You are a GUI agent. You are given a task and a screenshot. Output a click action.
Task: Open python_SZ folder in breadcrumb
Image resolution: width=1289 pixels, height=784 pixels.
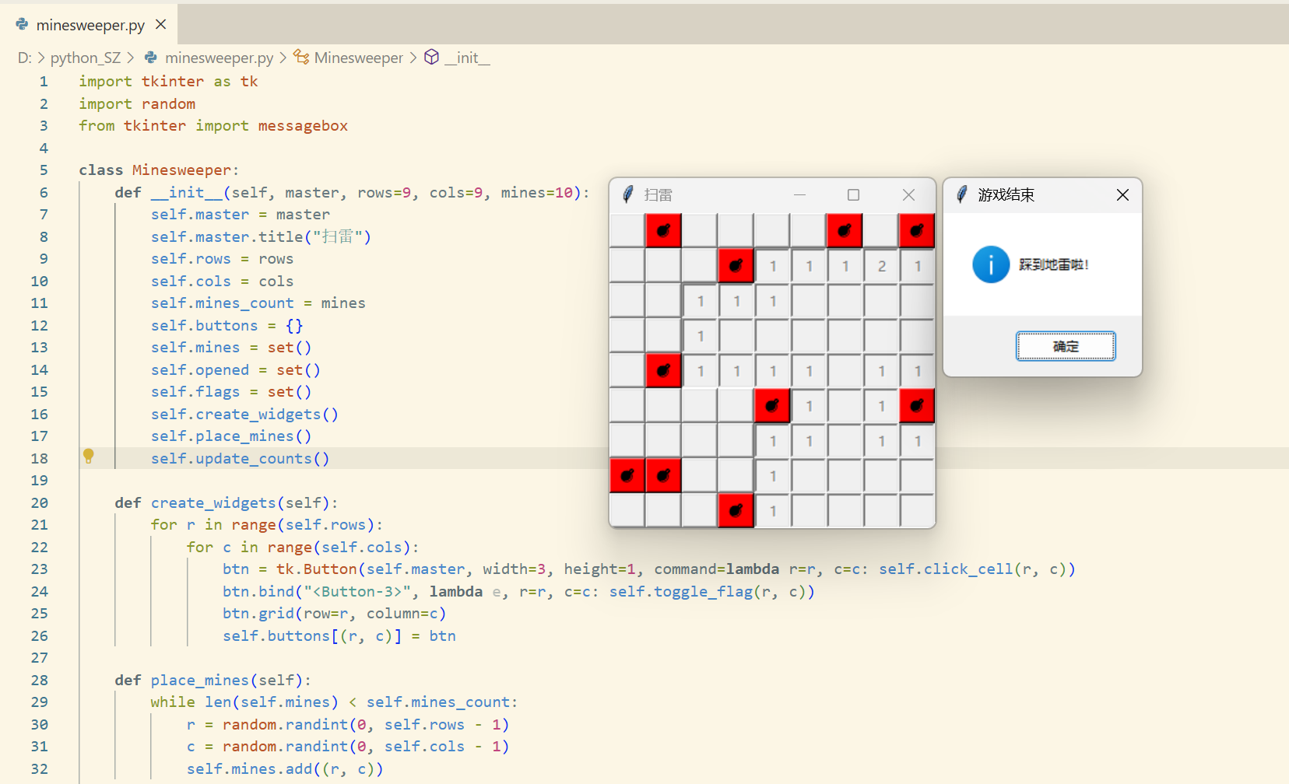(x=86, y=58)
